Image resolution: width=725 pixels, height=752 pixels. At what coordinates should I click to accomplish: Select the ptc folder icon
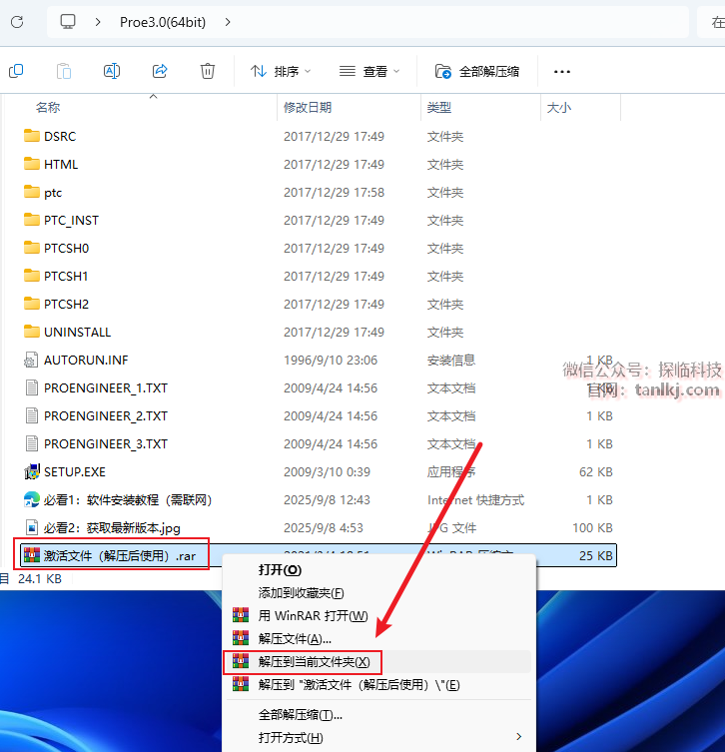tap(32, 192)
